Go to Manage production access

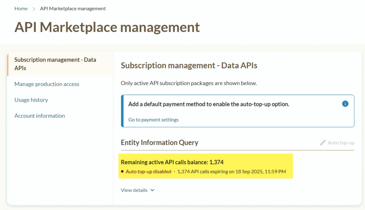(47, 84)
